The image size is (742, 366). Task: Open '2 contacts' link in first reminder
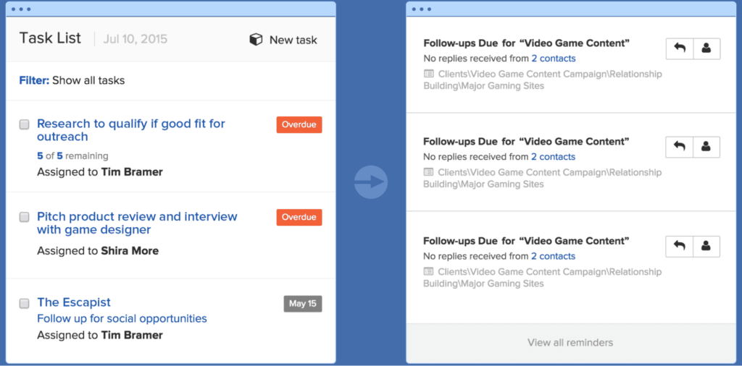point(554,59)
